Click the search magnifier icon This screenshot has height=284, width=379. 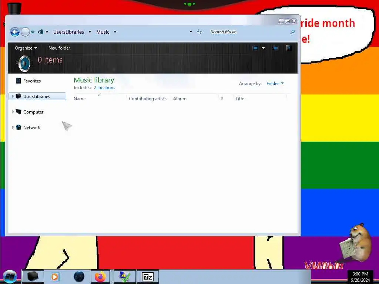(292, 32)
